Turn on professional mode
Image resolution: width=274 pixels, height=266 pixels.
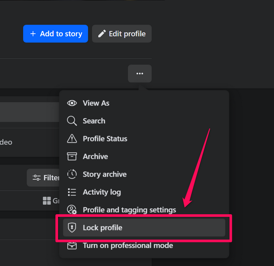[128, 245]
